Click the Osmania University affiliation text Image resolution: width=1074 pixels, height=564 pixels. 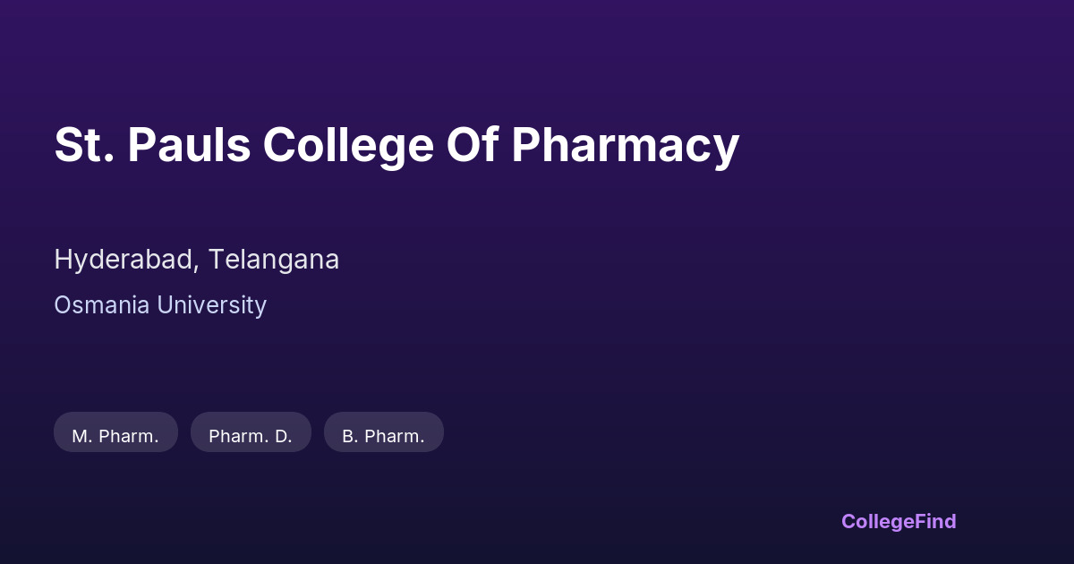pyautogui.click(x=160, y=305)
